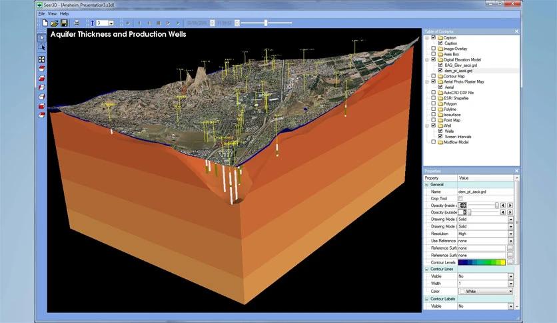
Task: Save the project using the floppy disk icon
Action: (63, 23)
